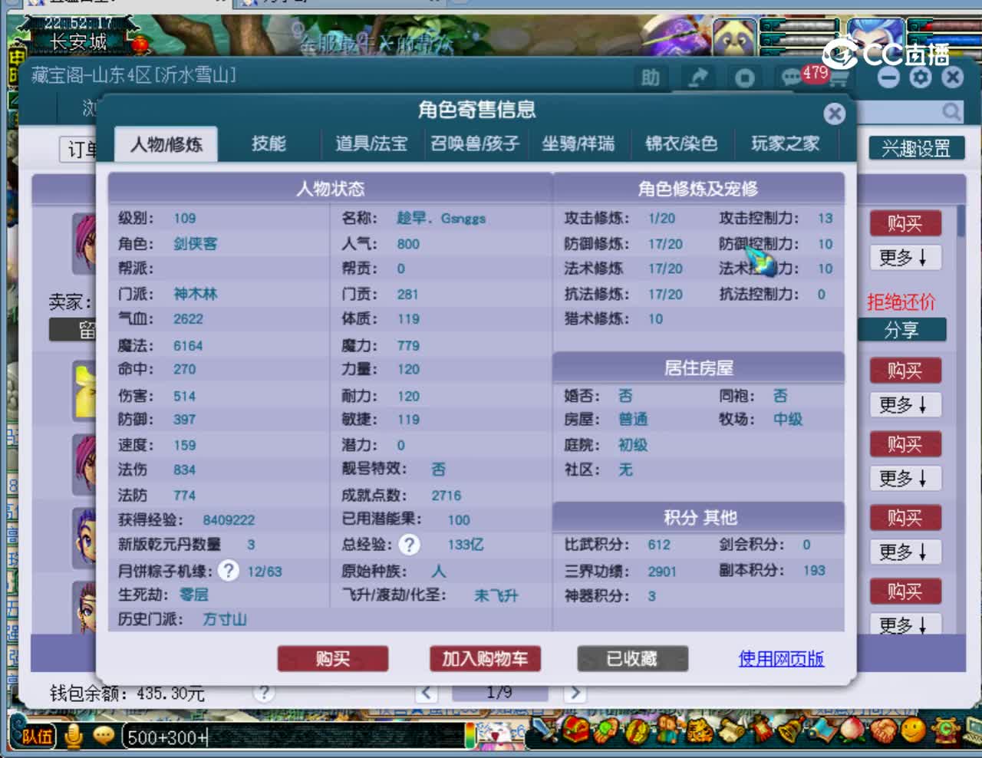Open the 坐骑/祥瑞 tab
Viewport: 982px width, 758px height.
click(579, 144)
